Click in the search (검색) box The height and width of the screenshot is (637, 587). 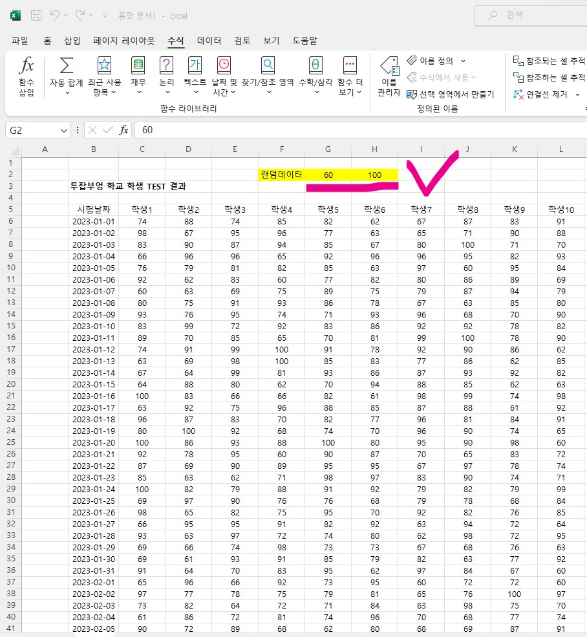[531, 16]
